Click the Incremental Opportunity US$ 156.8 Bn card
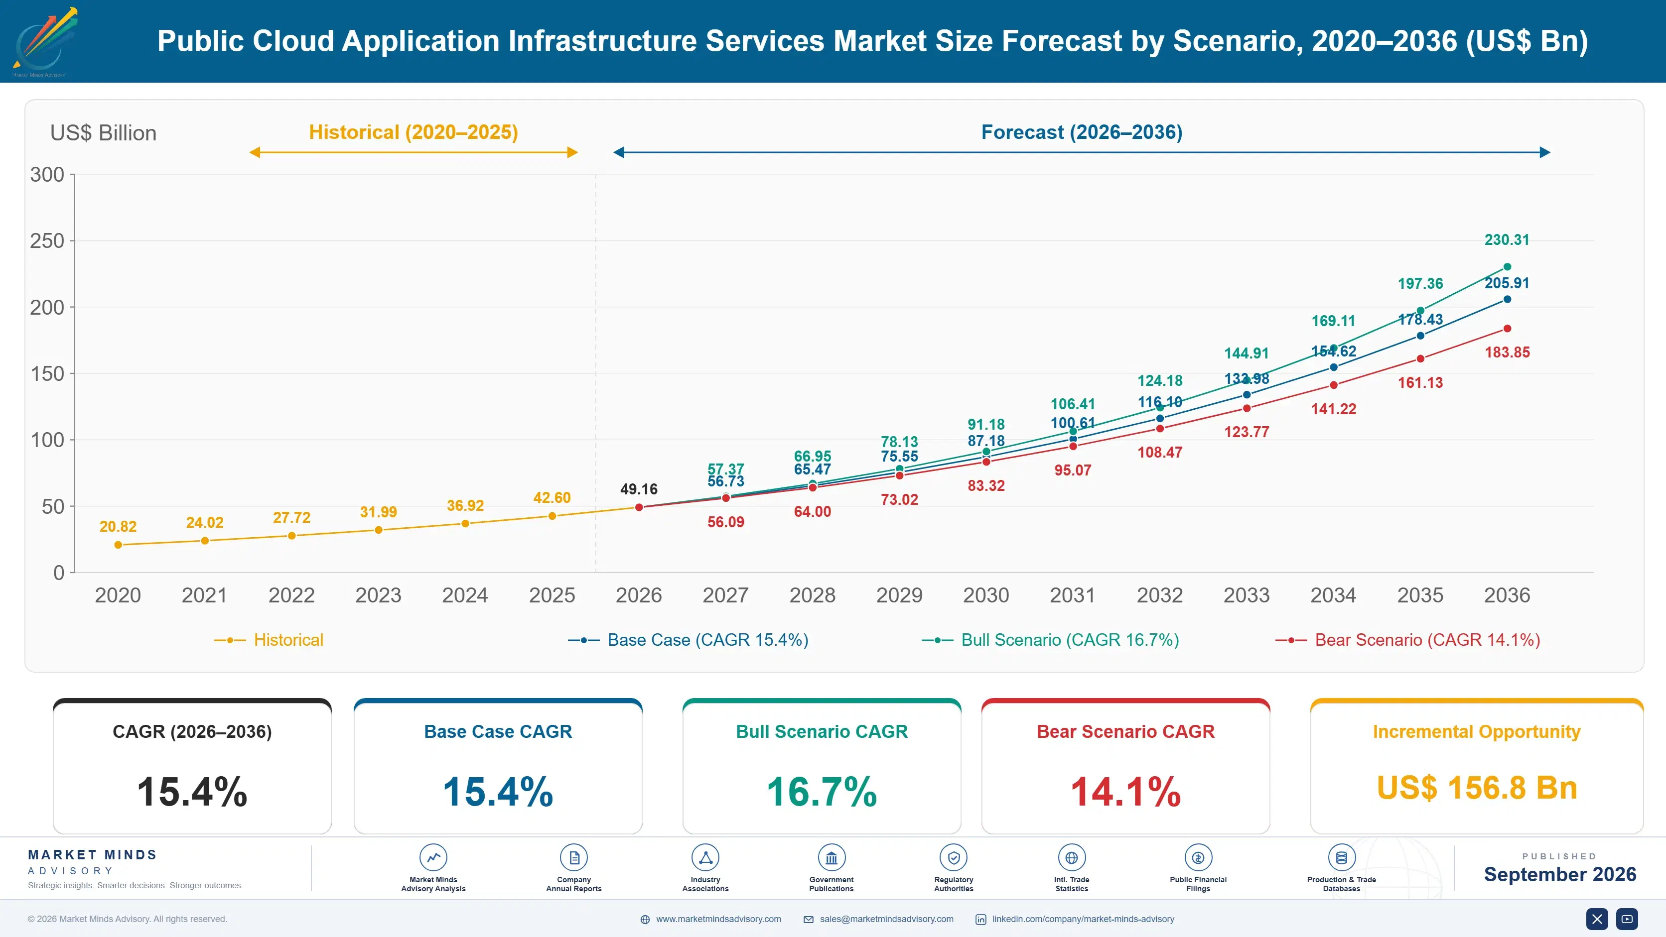Viewport: 1666px width, 937px height. click(1477, 766)
